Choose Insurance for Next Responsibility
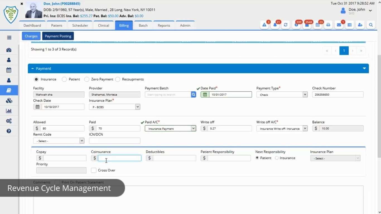The image size is (381, 214). tap(277, 158)
